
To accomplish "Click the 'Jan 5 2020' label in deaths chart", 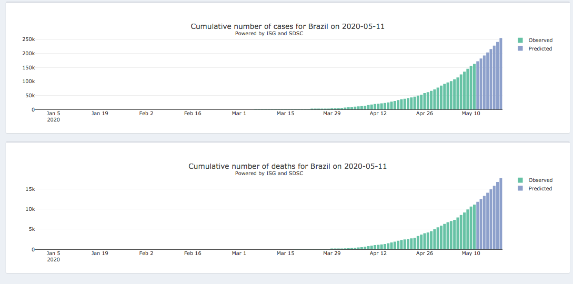I will coord(54,256).
